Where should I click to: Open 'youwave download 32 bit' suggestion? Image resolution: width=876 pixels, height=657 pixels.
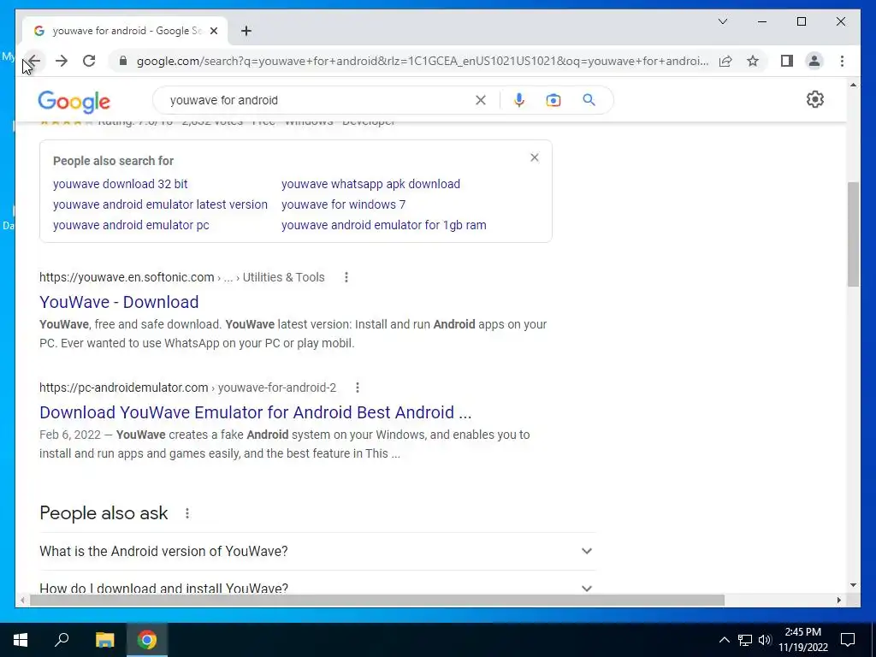click(x=120, y=184)
